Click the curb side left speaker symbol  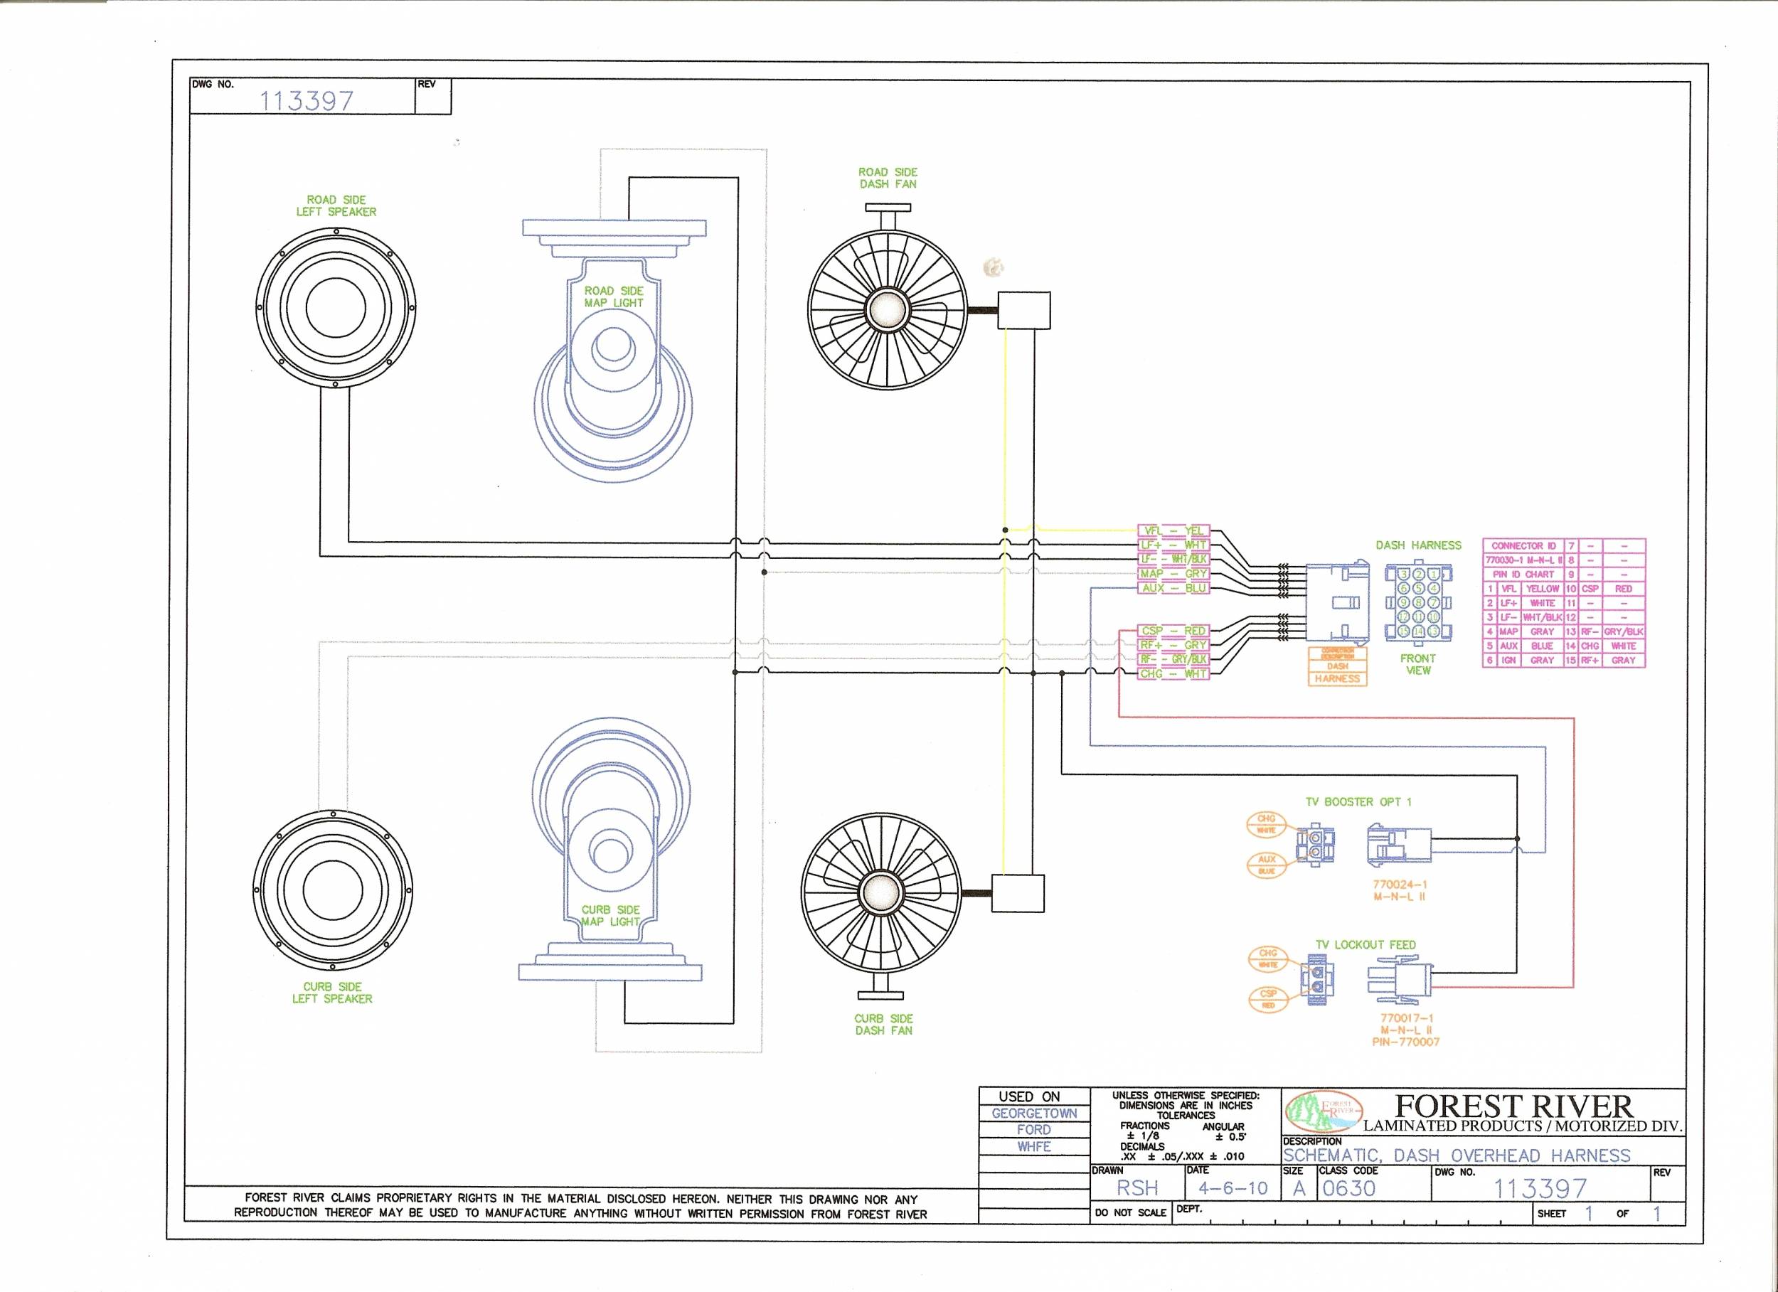[332, 890]
